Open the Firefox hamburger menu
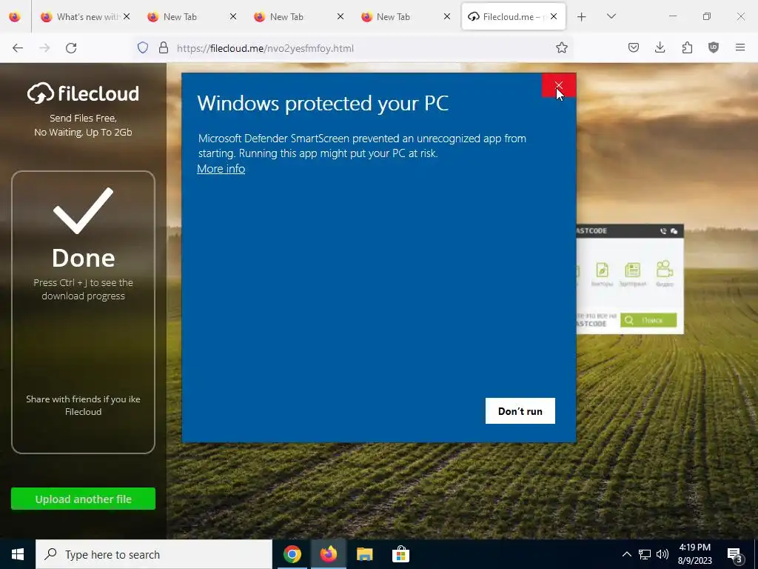The image size is (758, 569). click(x=740, y=47)
